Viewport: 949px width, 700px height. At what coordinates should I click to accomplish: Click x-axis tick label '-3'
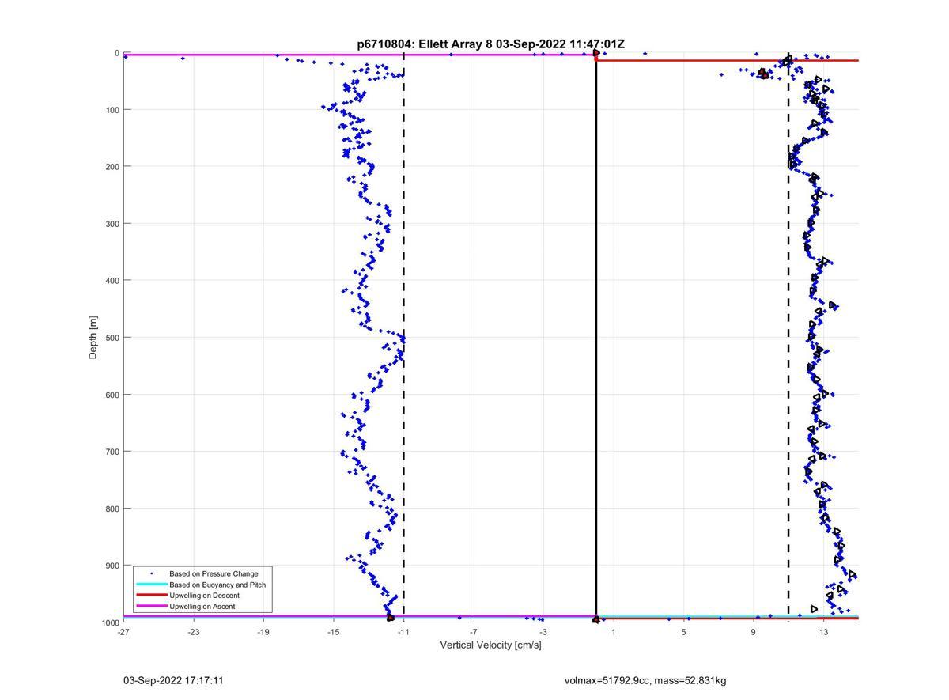(543, 632)
